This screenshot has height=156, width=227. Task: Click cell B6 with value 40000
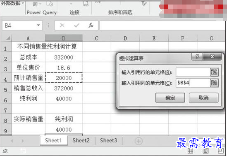pyautogui.click(x=64, y=98)
